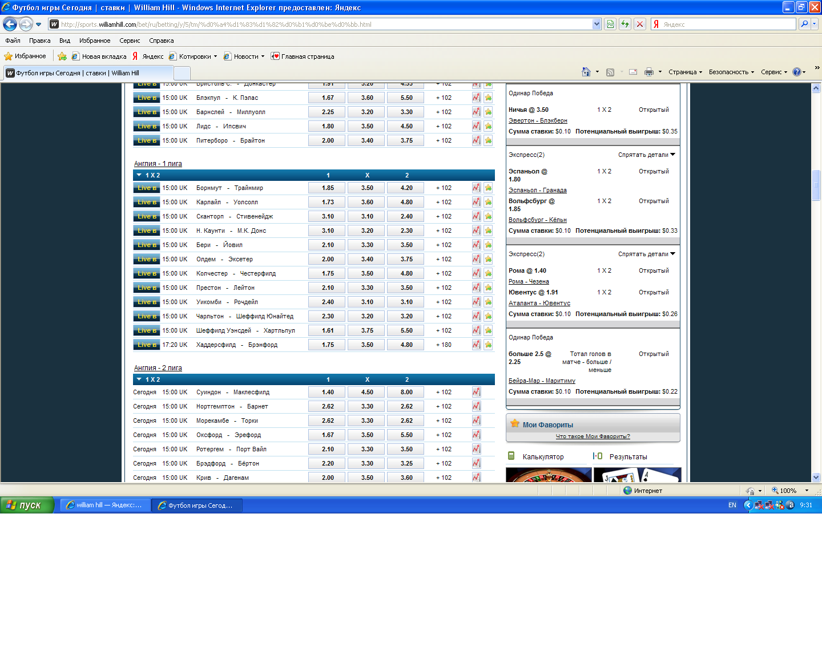The width and height of the screenshot is (822, 647).
Task: Toggle favorite star for Лидс - Ипсвич
Action: [x=488, y=126]
